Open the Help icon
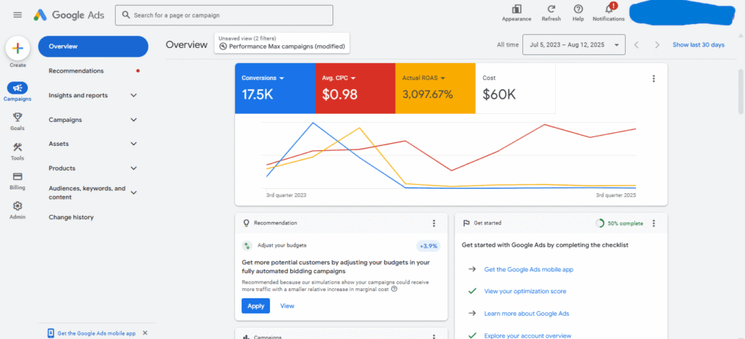 click(x=578, y=9)
